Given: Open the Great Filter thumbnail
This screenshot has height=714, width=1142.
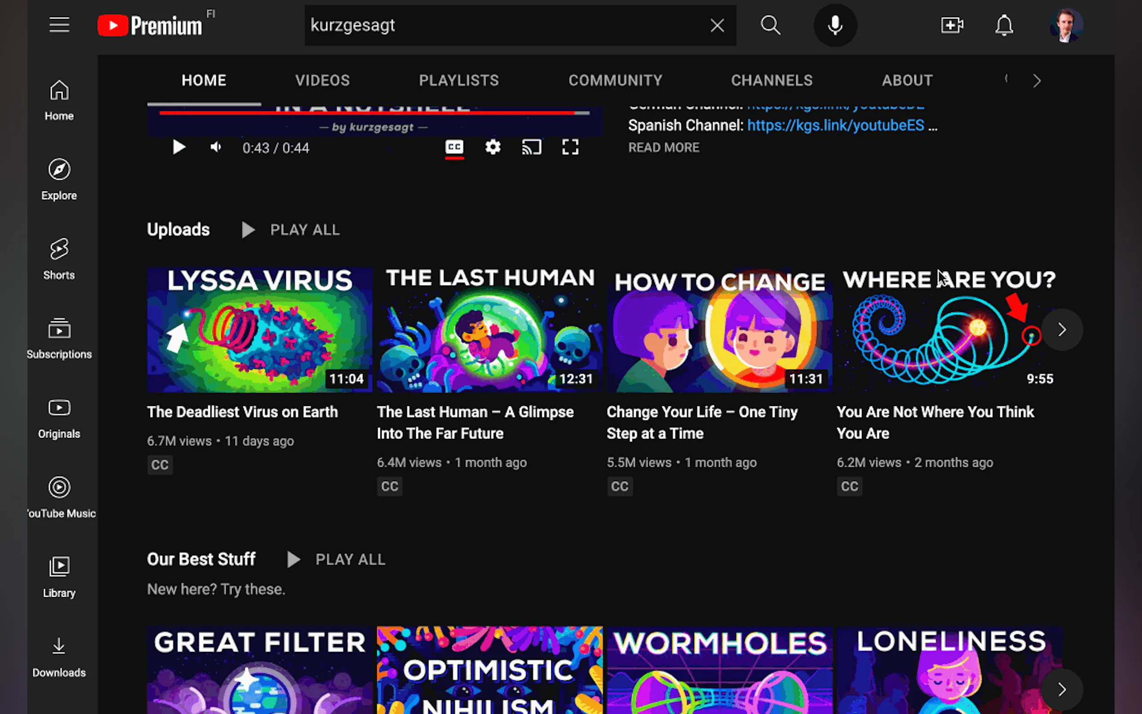Looking at the screenshot, I should [260, 670].
